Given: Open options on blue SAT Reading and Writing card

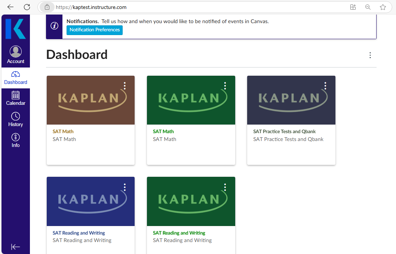Looking at the screenshot, I should [x=125, y=187].
